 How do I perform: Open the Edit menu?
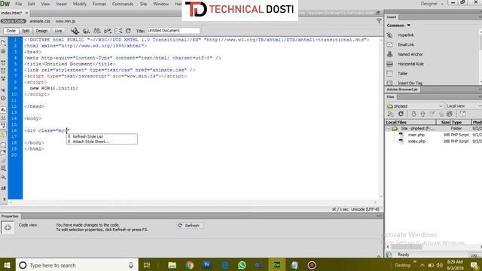click(x=32, y=4)
